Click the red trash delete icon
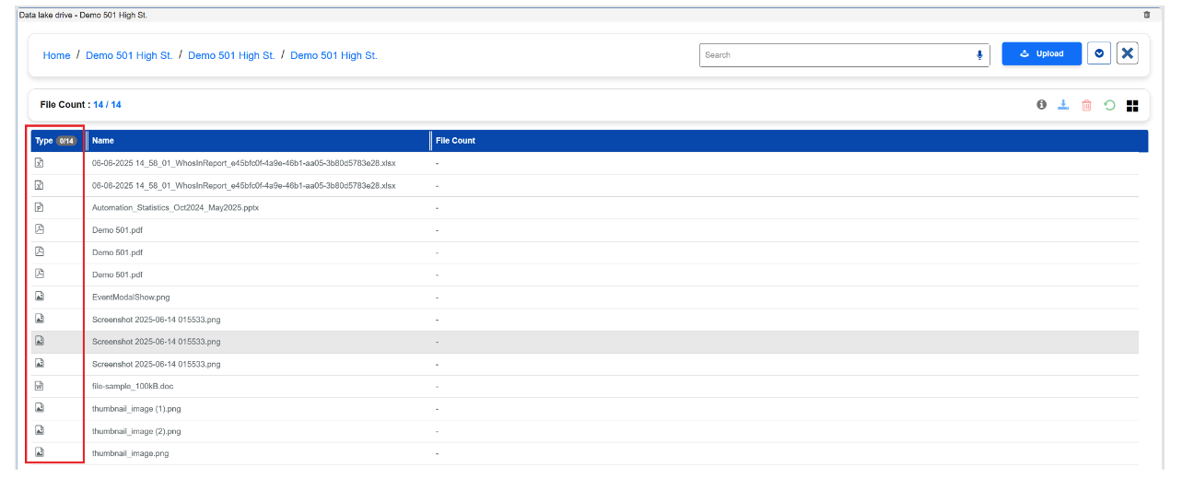The image size is (1183, 490). click(x=1086, y=105)
